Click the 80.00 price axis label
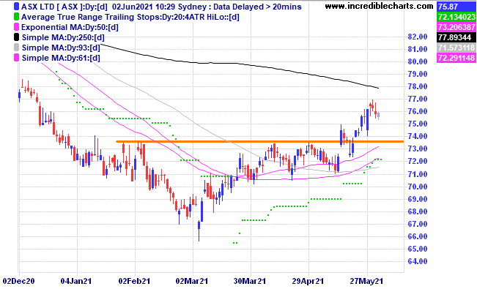 pos(418,61)
